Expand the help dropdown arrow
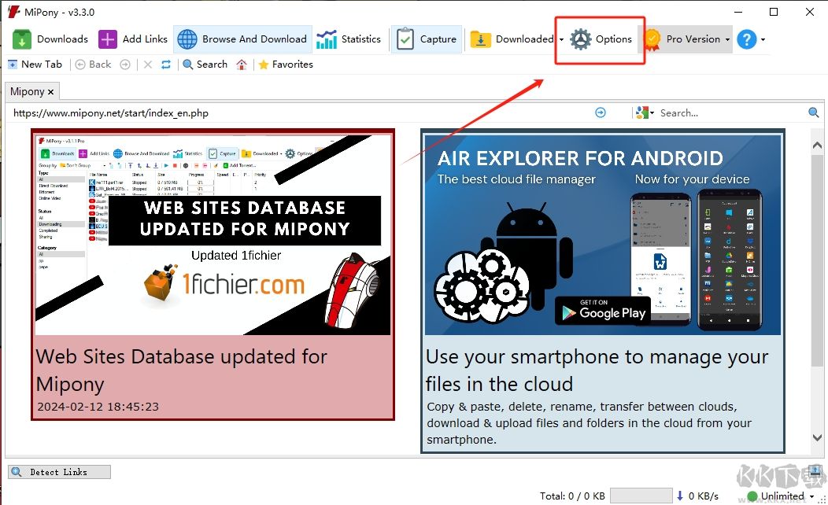This screenshot has height=505, width=828. pyautogui.click(x=763, y=39)
